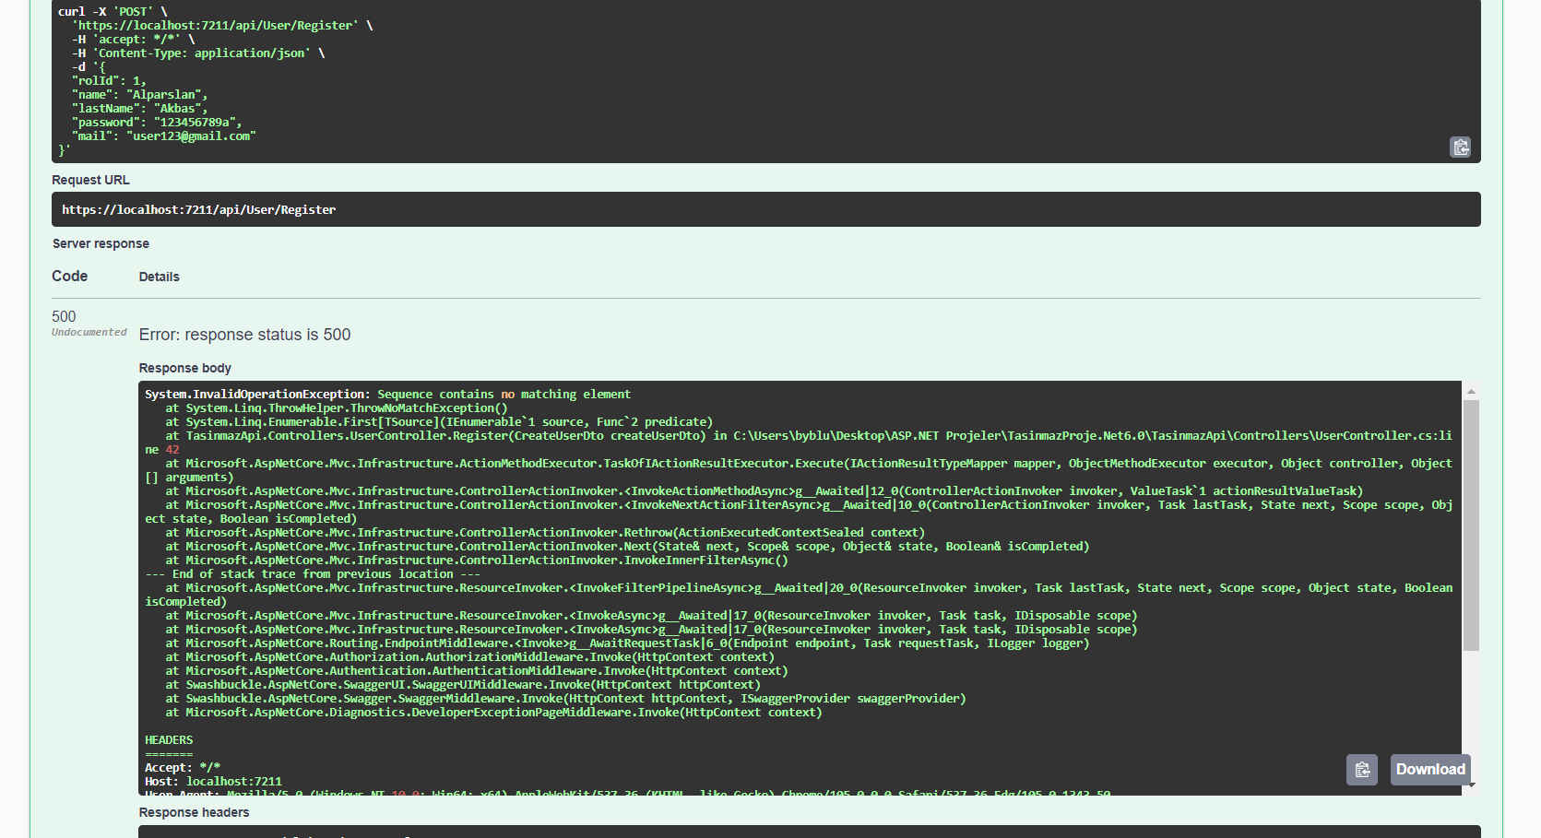Click the 500 status code
The image size is (1541, 838).
click(x=64, y=316)
